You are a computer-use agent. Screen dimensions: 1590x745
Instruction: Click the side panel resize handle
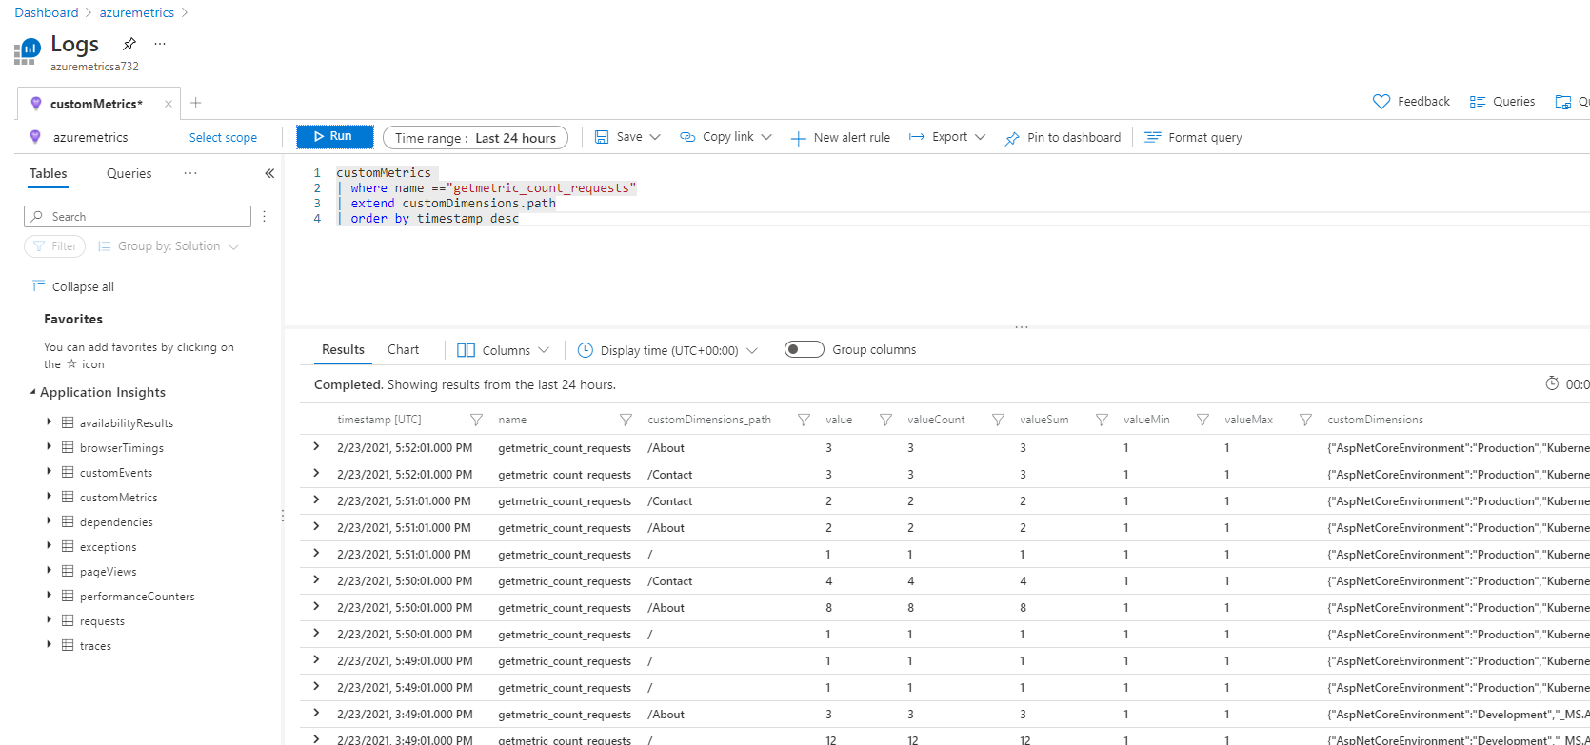pos(283,516)
